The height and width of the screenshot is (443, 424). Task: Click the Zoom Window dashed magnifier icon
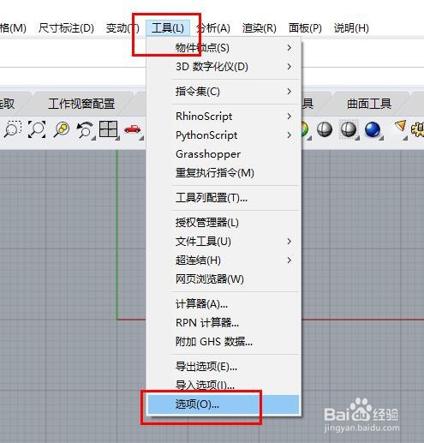pos(13,129)
